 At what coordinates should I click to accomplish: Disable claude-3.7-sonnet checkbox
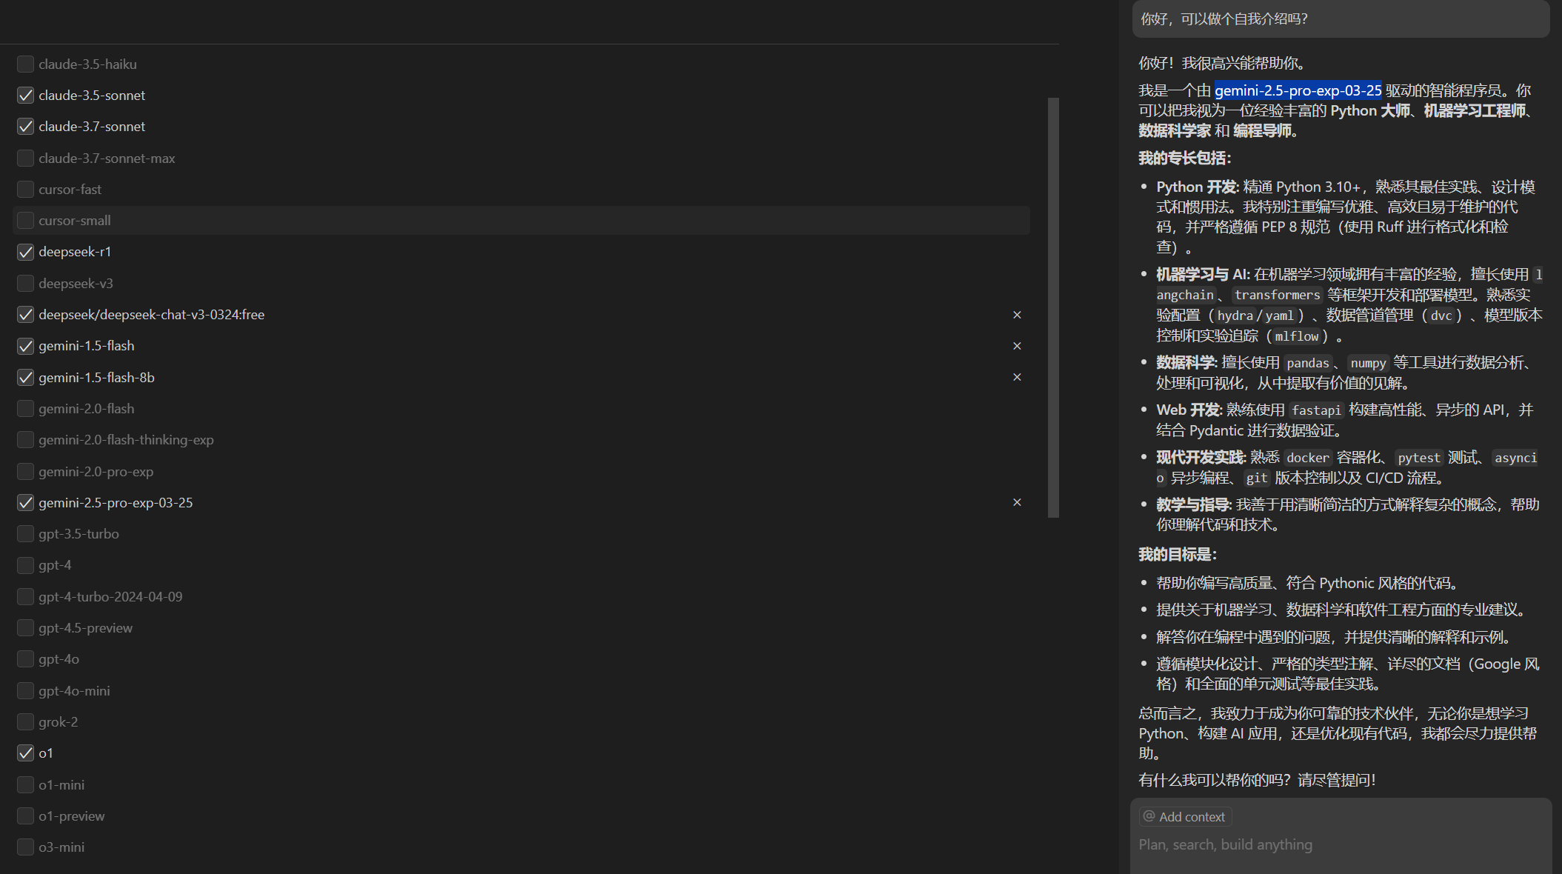point(25,126)
